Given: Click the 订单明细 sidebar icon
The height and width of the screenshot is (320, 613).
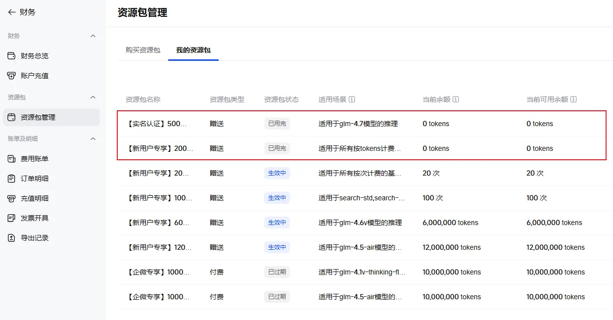Looking at the screenshot, I should [x=12, y=179].
